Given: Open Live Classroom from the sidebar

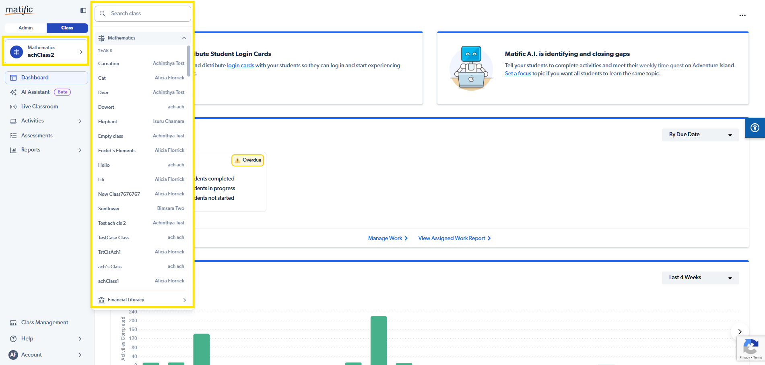Looking at the screenshot, I should point(39,106).
